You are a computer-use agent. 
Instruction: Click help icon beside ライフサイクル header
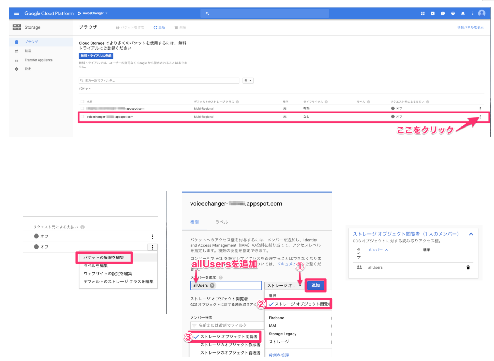pyautogui.click(x=326, y=102)
